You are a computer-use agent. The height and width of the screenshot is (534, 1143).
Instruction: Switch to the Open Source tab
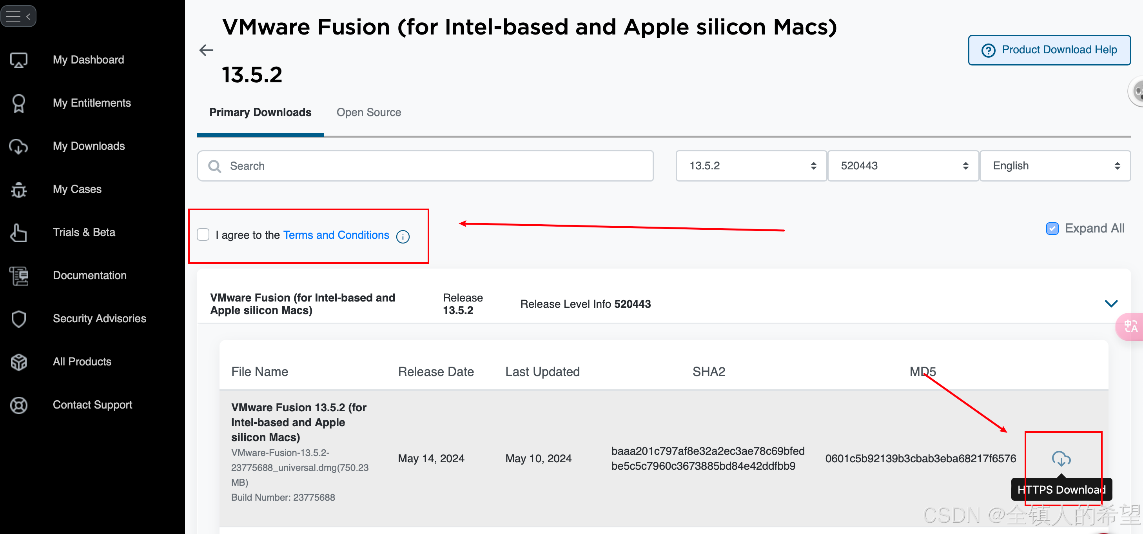pos(369,112)
